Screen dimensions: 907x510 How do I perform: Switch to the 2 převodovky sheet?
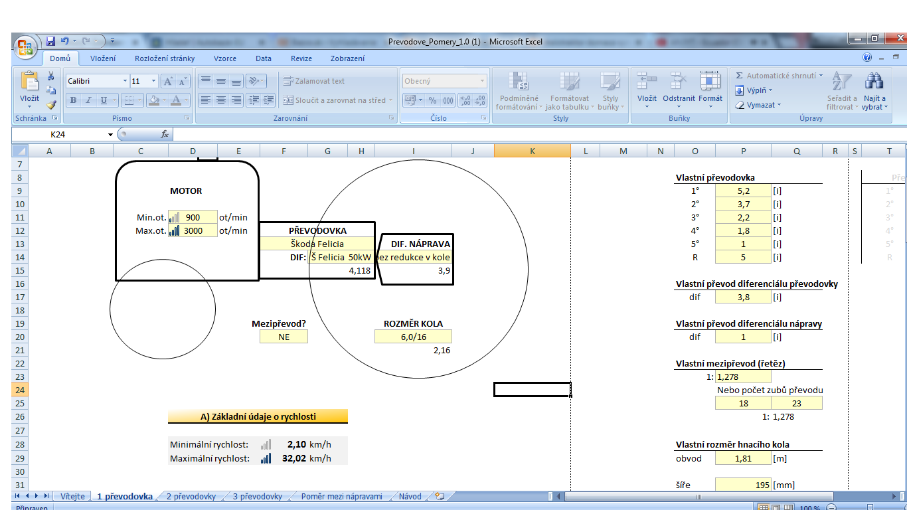[191, 496]
